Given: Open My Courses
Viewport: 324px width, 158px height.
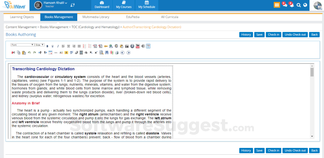Looking at the screenshot, I should (124, 5).
